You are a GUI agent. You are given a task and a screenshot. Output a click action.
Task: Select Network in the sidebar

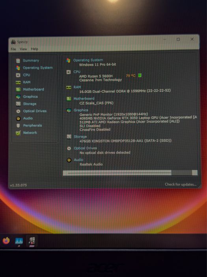click(30, 133)
